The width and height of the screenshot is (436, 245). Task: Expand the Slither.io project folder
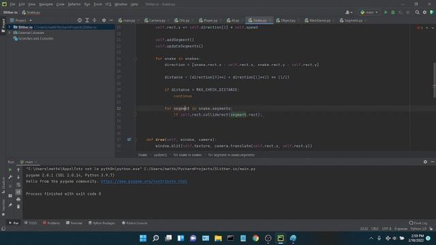(x=9, y=27)
